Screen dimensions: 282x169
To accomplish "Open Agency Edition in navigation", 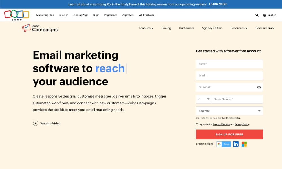I will click(x=212, y=28).
